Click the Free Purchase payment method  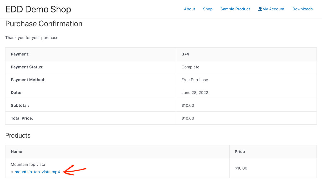point(195,80)
